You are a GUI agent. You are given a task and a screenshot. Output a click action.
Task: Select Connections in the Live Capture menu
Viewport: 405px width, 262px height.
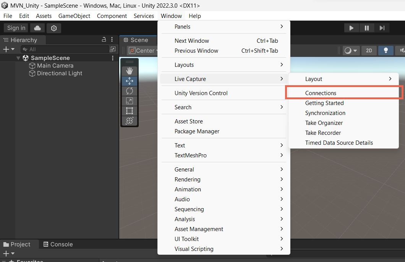(321, 93)
